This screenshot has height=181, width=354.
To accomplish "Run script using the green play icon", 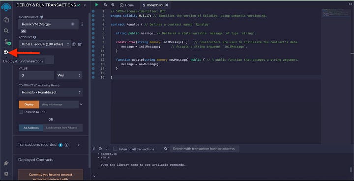I will [x=97, y=5].
